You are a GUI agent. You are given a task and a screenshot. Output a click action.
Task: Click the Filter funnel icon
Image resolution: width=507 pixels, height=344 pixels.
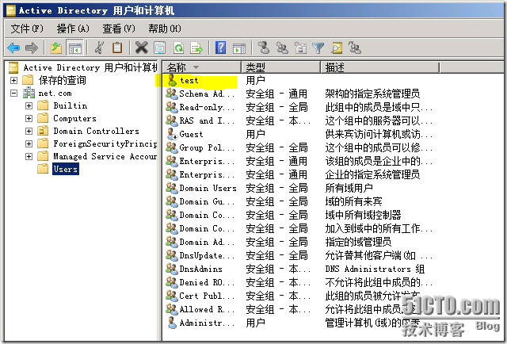(x=318, y=48)
